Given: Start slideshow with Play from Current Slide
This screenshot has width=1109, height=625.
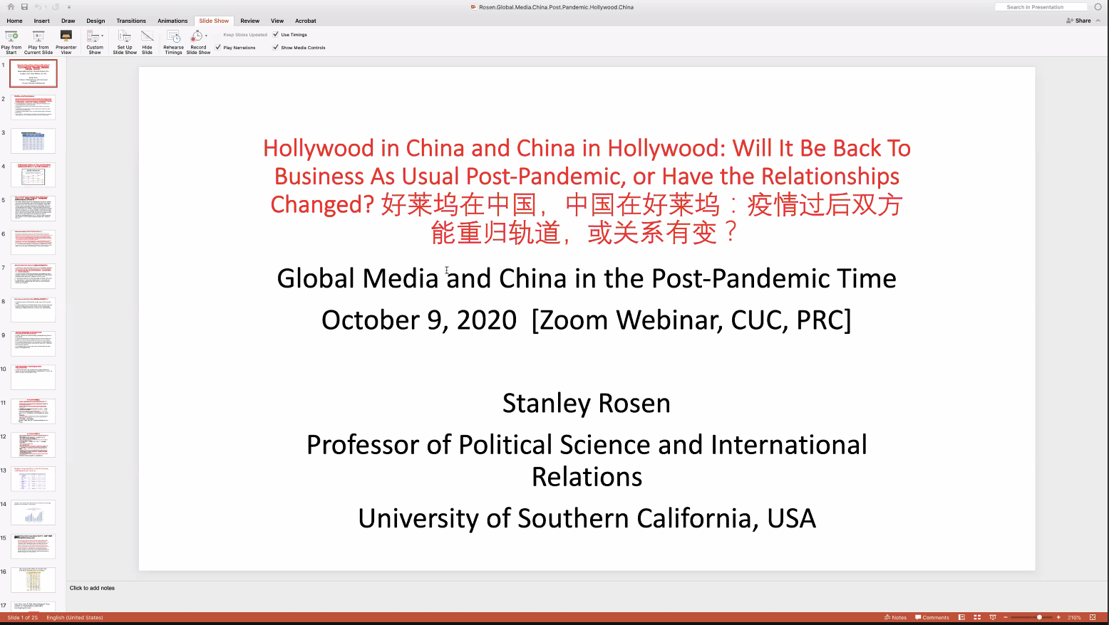Looking at the screenshot, I should click(38, 36).
